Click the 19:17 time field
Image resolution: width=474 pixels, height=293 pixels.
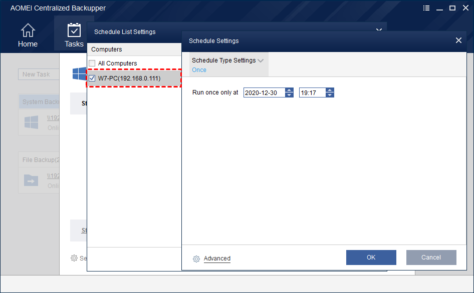(312, 92)
